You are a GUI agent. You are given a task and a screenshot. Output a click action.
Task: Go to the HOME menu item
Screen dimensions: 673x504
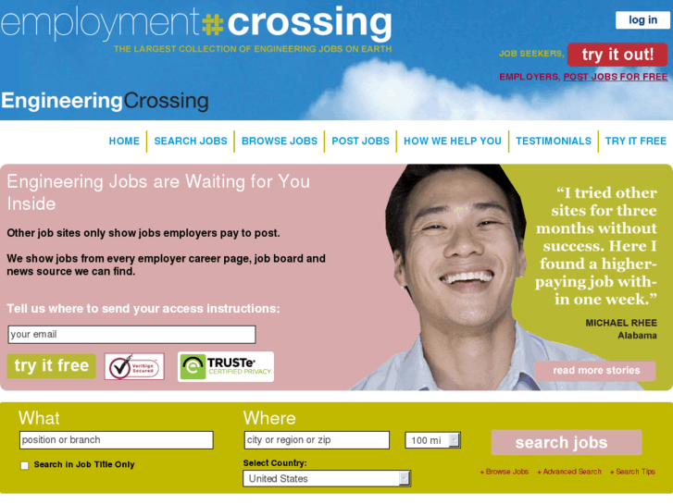(124, 141)
